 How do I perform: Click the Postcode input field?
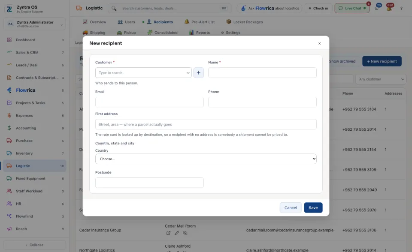149,183
